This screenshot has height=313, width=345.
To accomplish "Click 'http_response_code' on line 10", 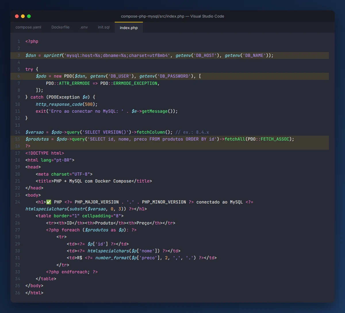I will point(59,104).
